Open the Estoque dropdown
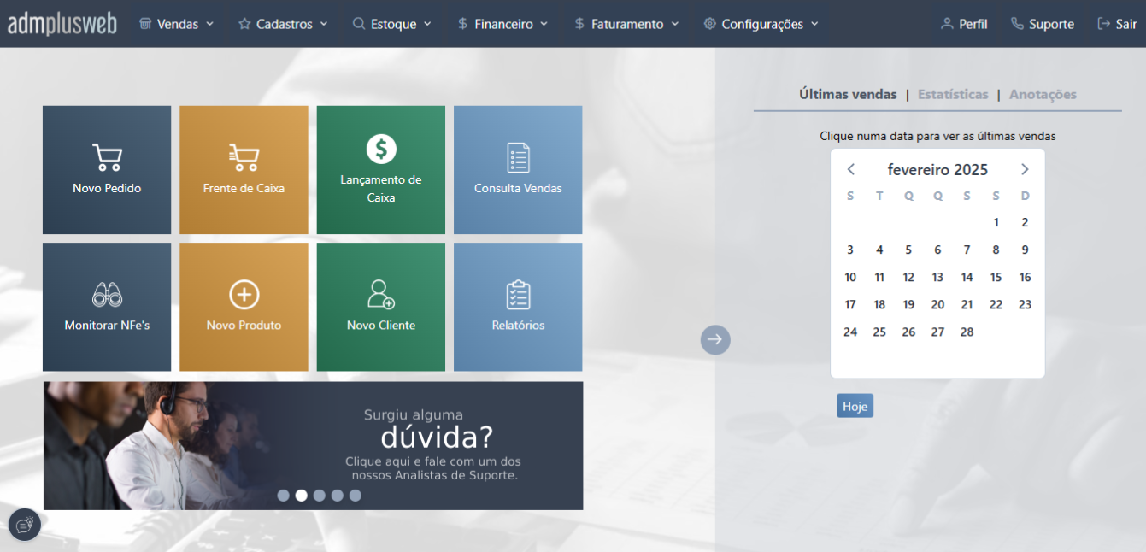The width and height of the screenshot is (1146, 552). (x=392, y=24)
